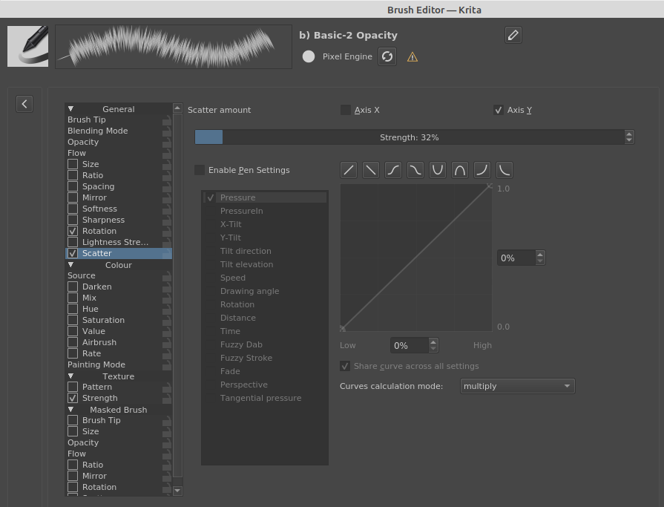Viewport: 664px width, 507px height.
Task: Open Curves calculation mode dropdown
Action: pos(517,386)
